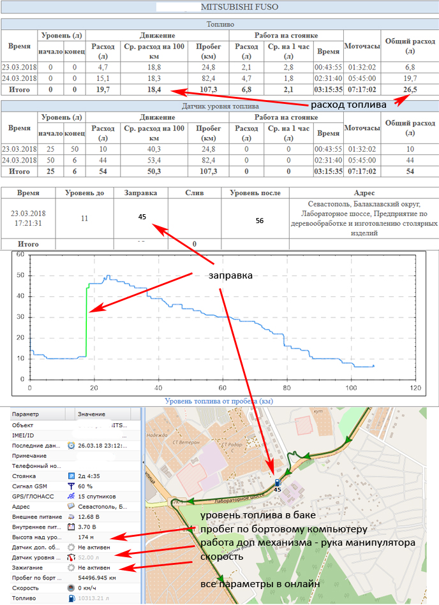Click the address map icon in Адрес row
Viewport: 439px width, 605px height.
pyautogui.click(x=71, y=507)
